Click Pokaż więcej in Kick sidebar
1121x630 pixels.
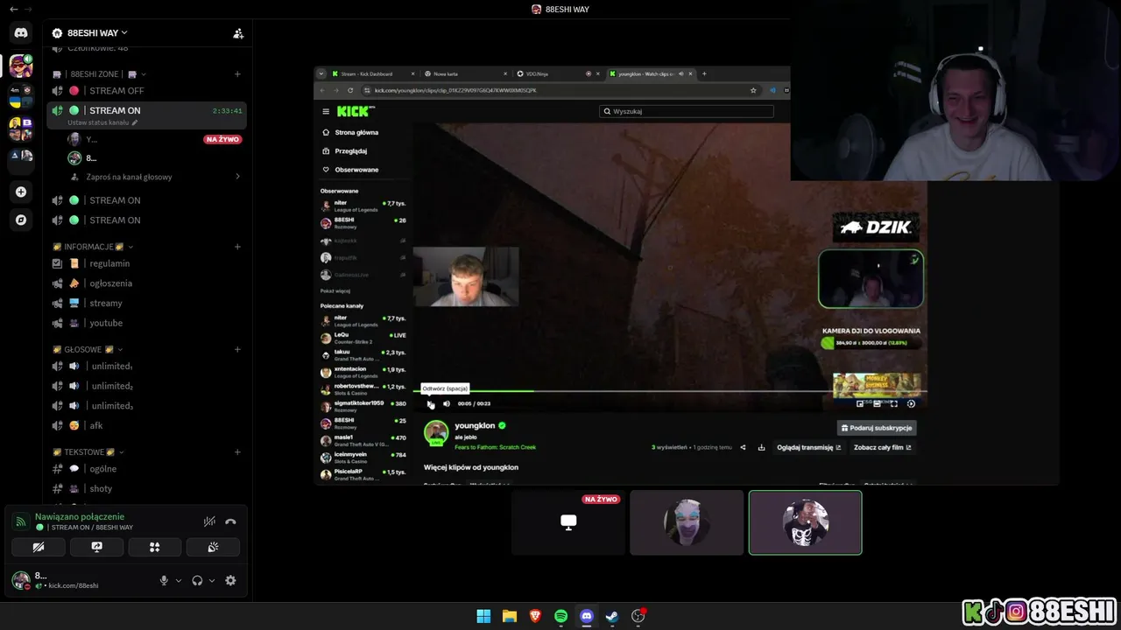click(x=335, y=290)
